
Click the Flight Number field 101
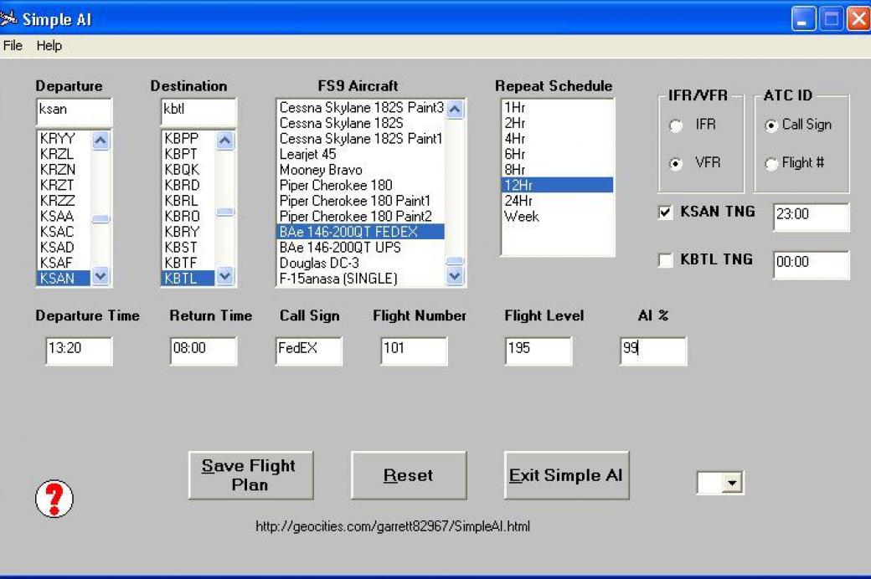(x=414, y=351)
